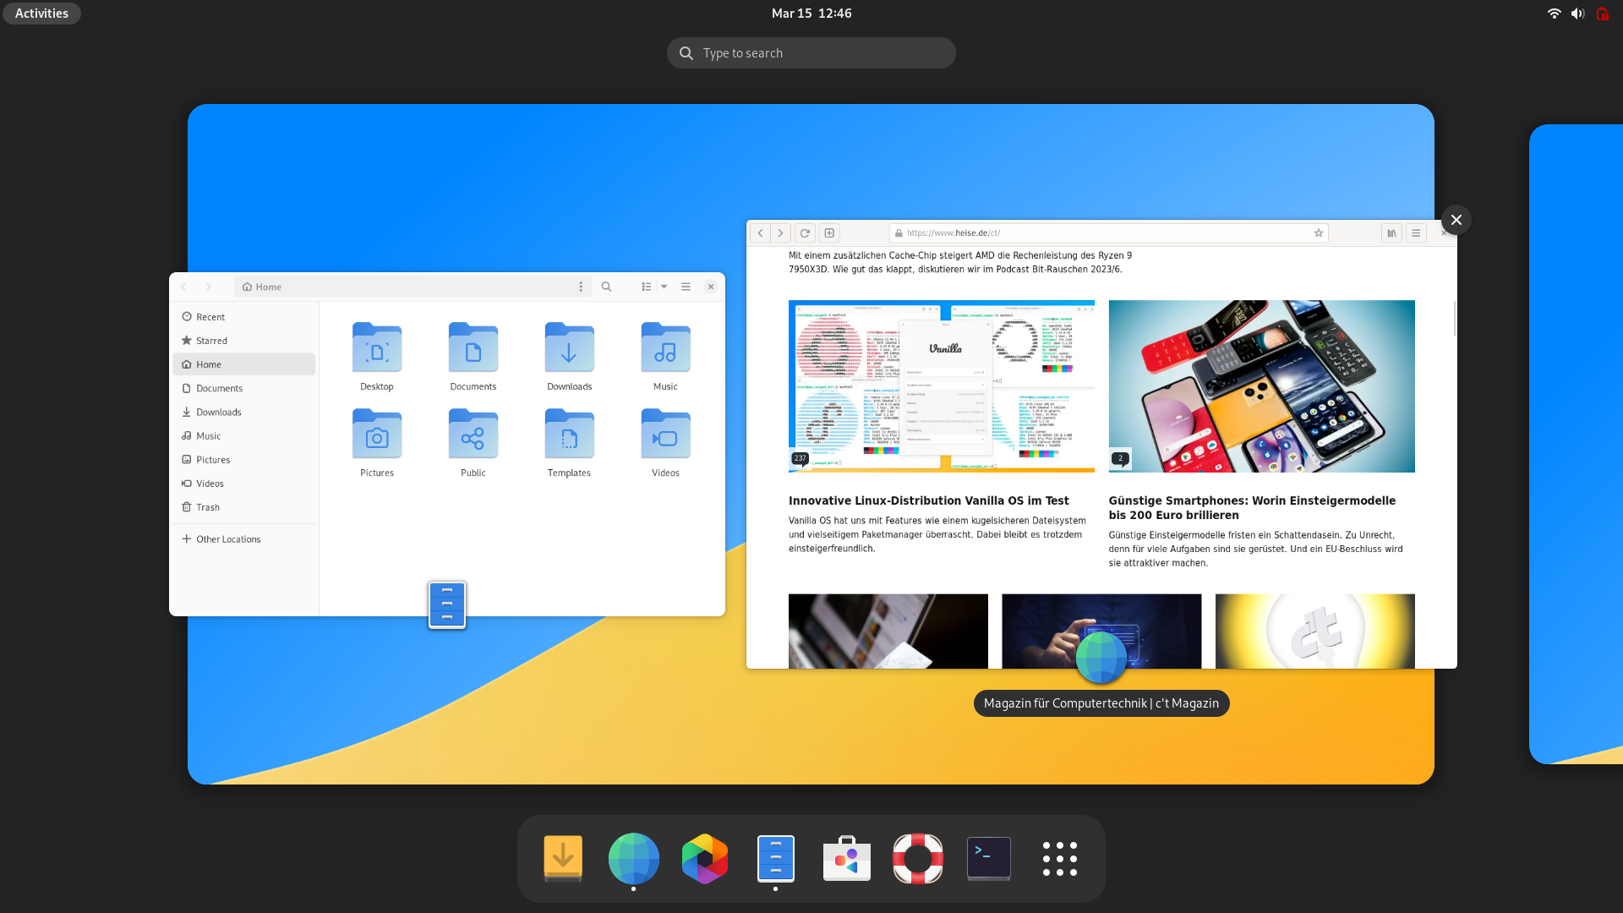The image size is (1623, 913).
Task: Open the Terminal app in the dock
Action: pos(988,858)
